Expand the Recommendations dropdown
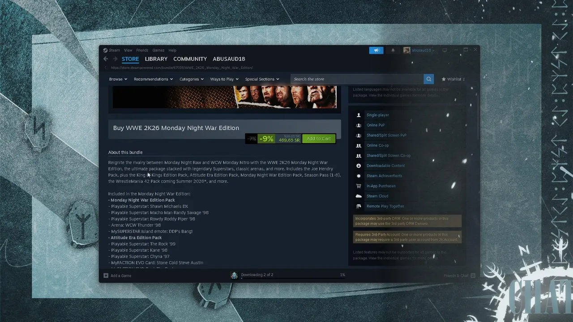The image size is (573, 322). 154,79
